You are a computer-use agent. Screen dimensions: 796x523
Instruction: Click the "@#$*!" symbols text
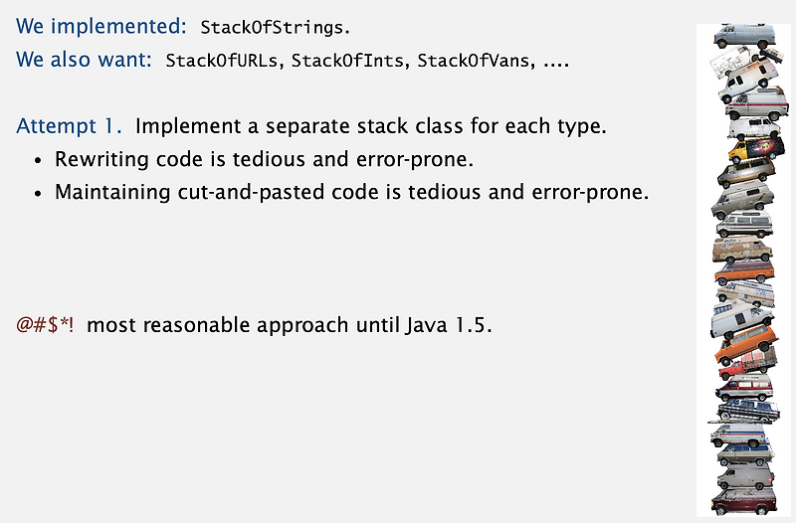coord(44,325)
